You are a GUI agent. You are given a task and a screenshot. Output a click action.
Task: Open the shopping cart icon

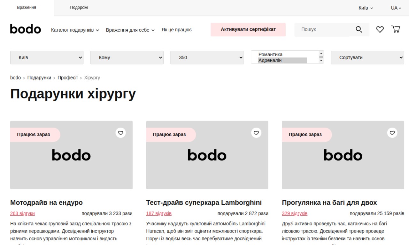(x=396, y=29)
